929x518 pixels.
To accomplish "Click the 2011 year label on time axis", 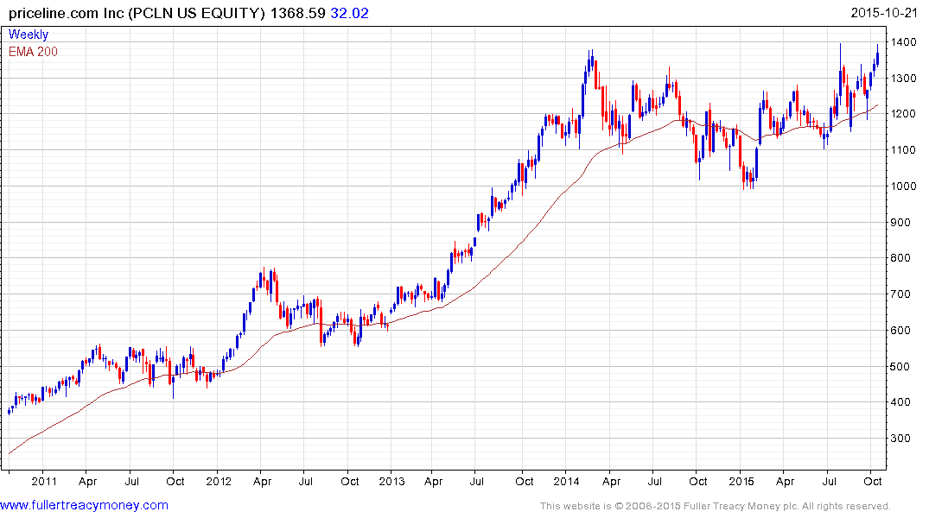I will 44,481.
